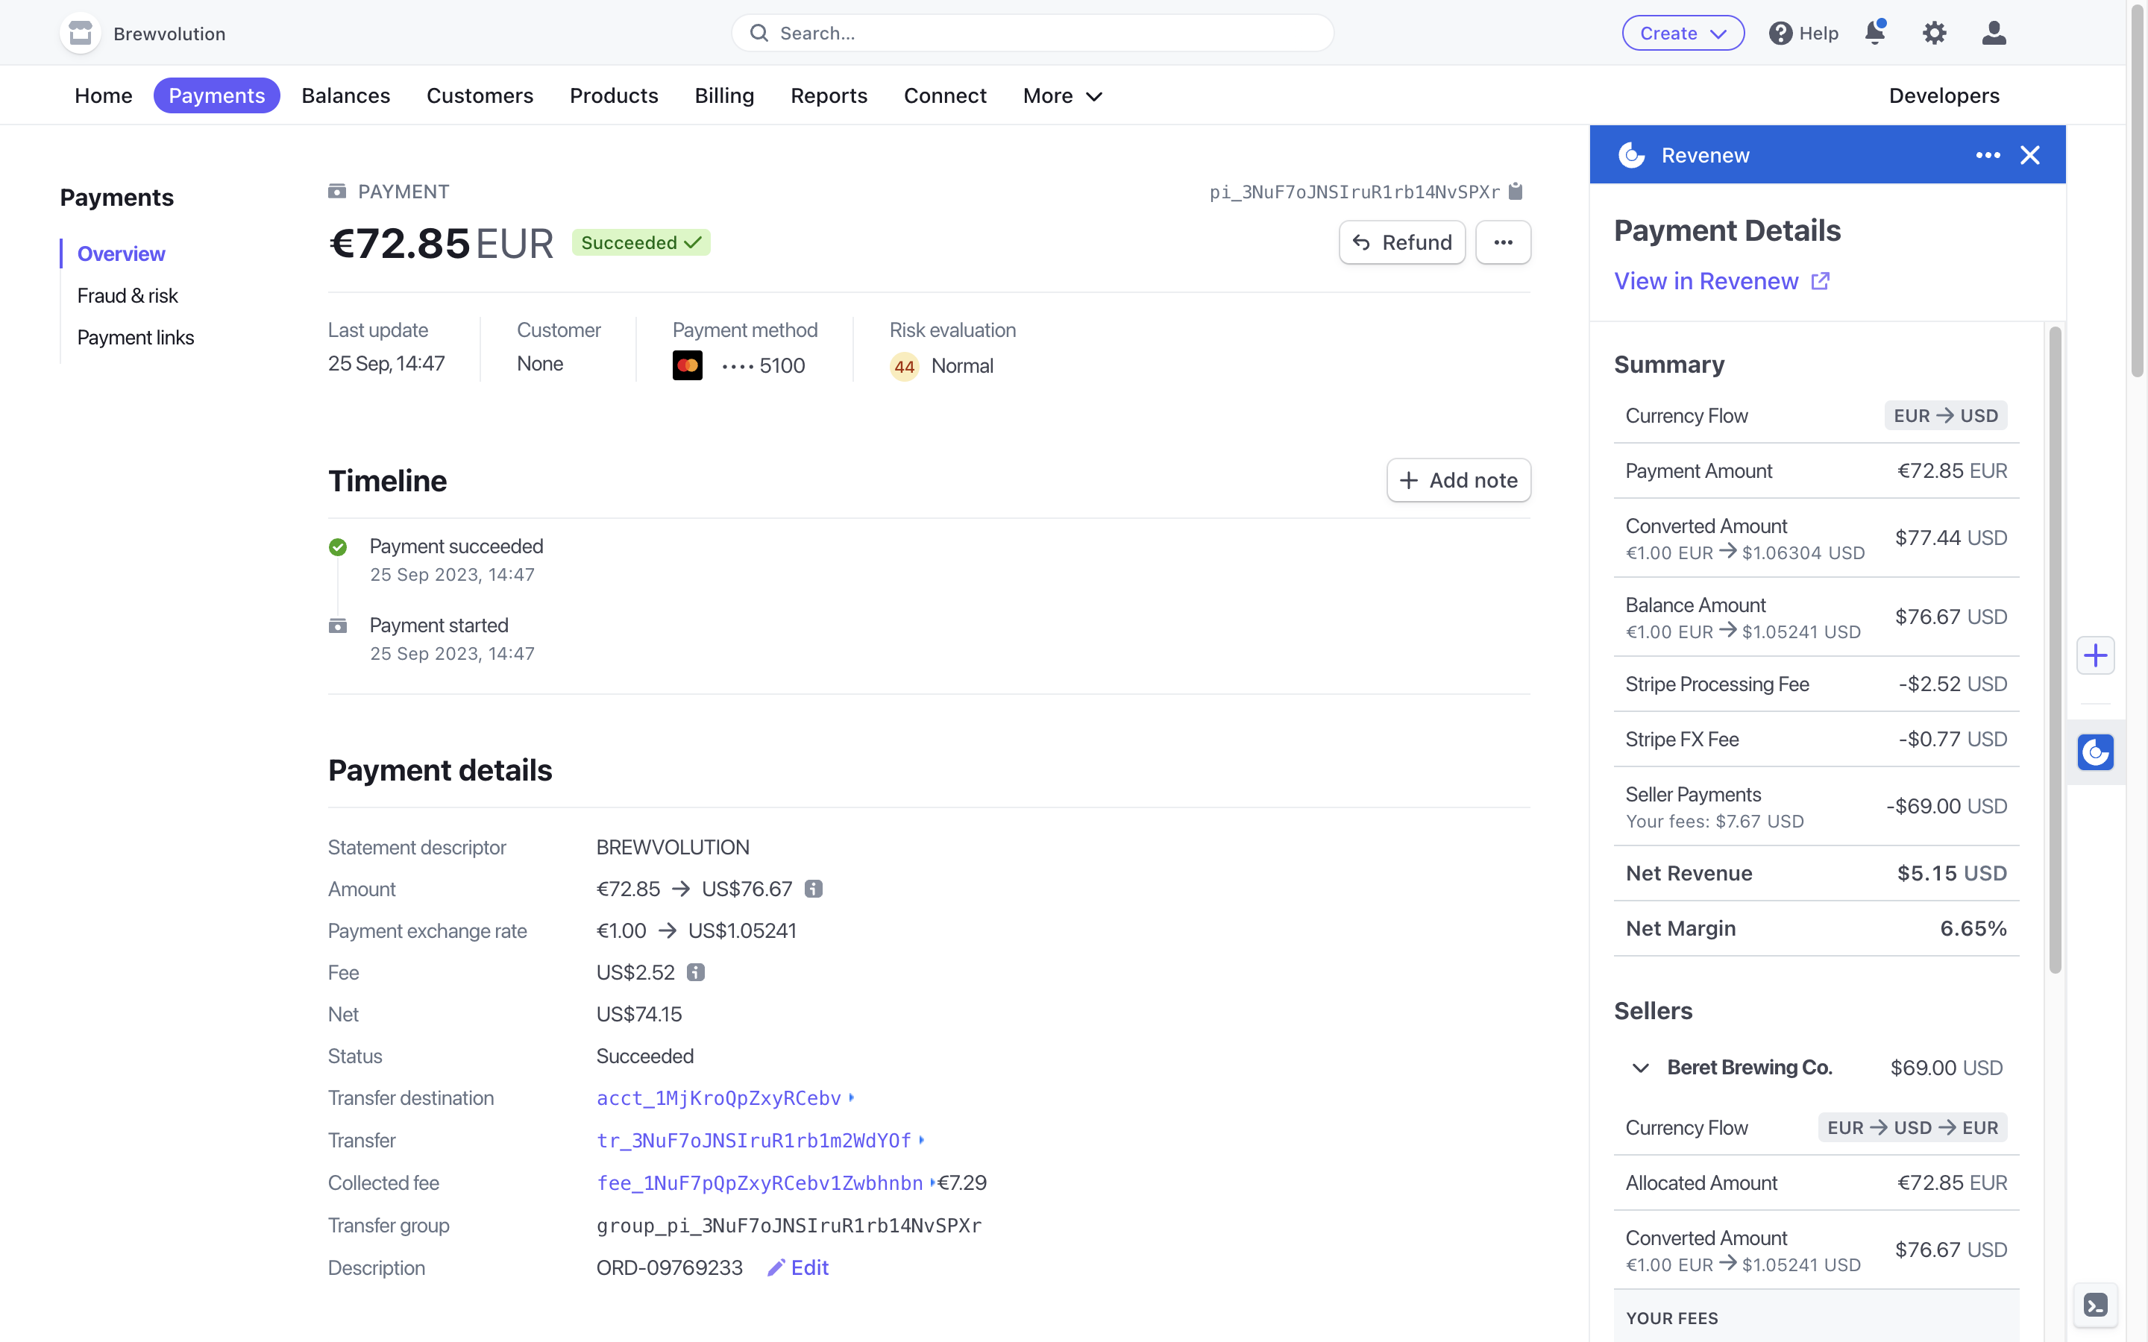Viewport: 2148px width, 1342px height.
Task: Open the Fraud & risk section
Action: (x=127, y=295)
